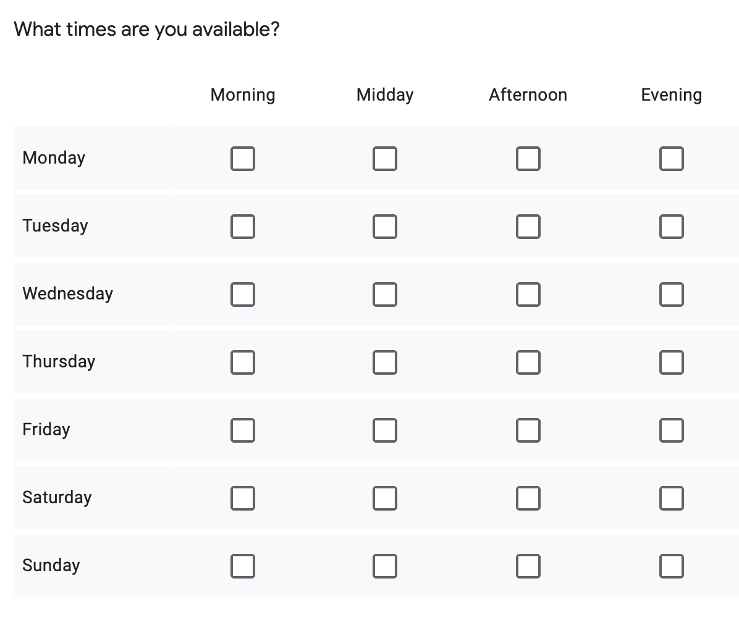Viewport: 739px width, 631px height.
Task: Check Saturday Afternoon availability
Action: [528, 498]
